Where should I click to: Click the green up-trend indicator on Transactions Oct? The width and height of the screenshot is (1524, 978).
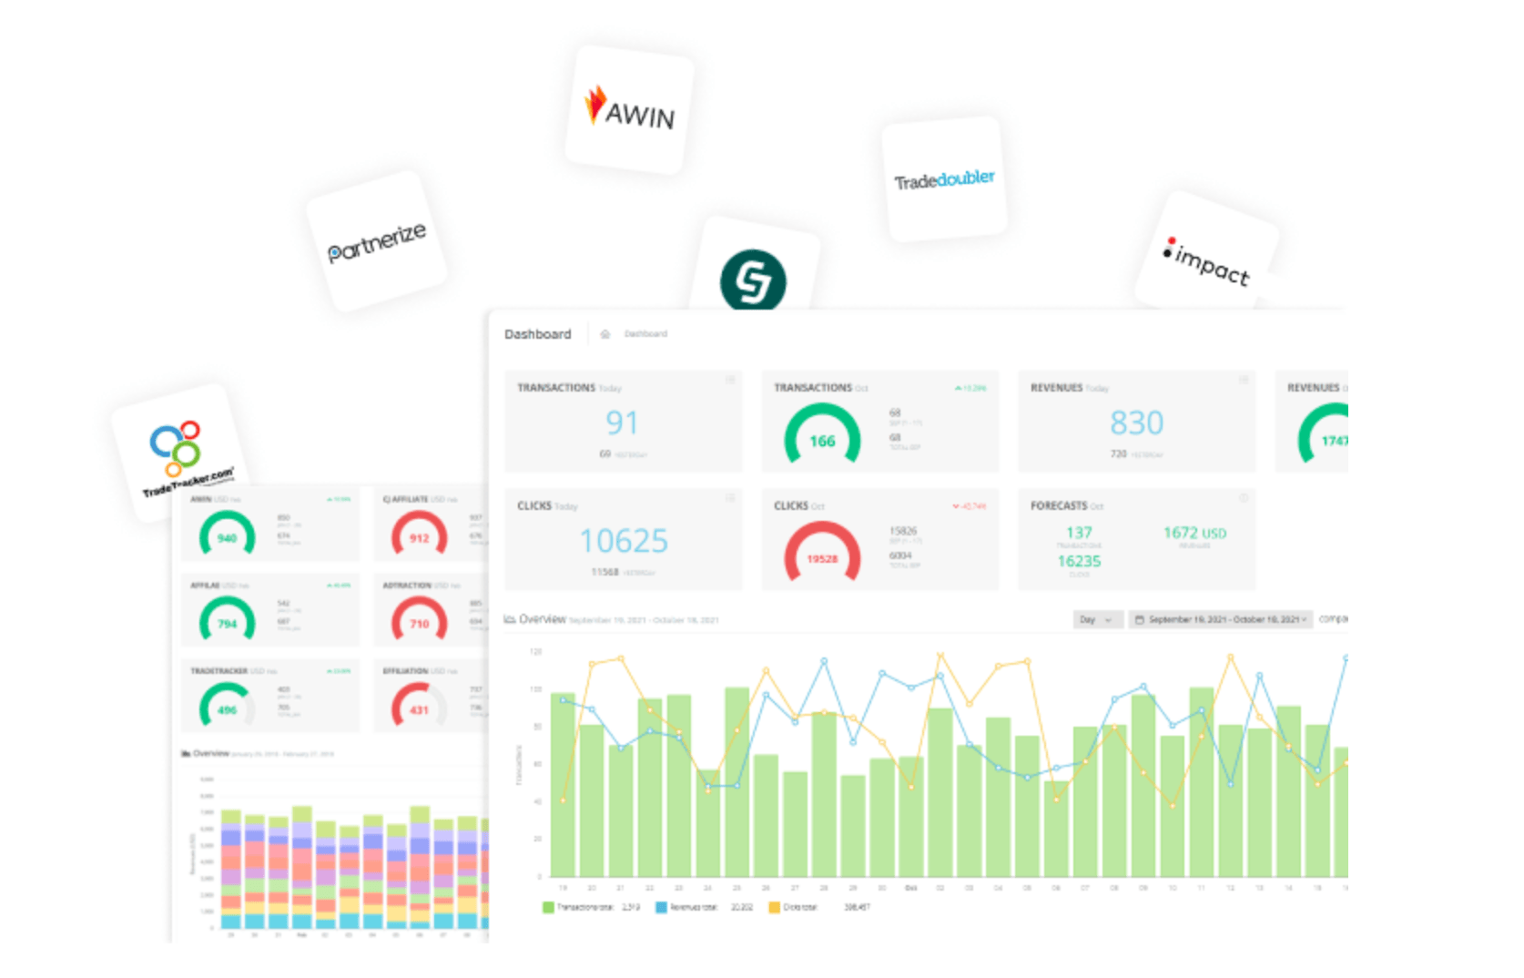(x=970, y=388)
